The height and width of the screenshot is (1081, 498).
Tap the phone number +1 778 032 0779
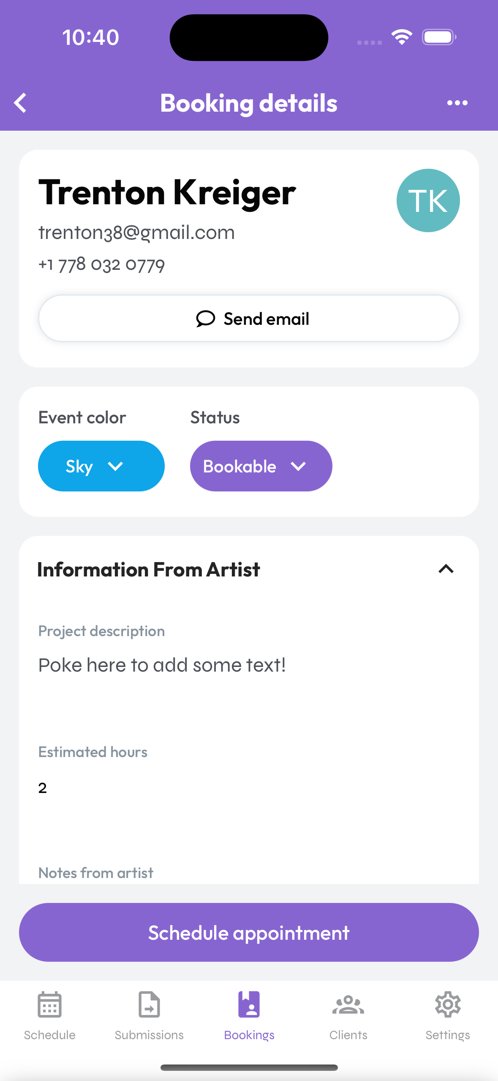point(102,265)
